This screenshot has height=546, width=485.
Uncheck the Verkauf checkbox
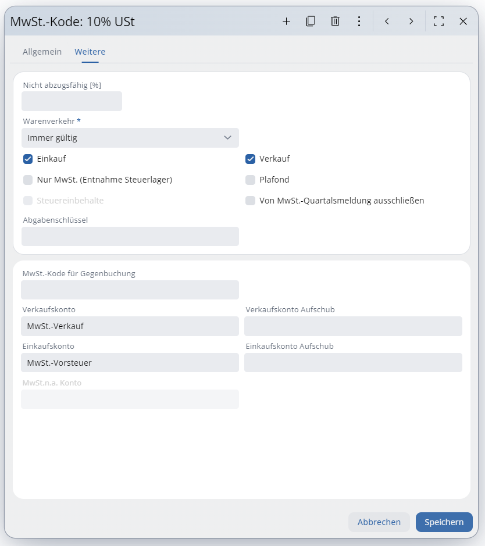click(x=251, y=159)
